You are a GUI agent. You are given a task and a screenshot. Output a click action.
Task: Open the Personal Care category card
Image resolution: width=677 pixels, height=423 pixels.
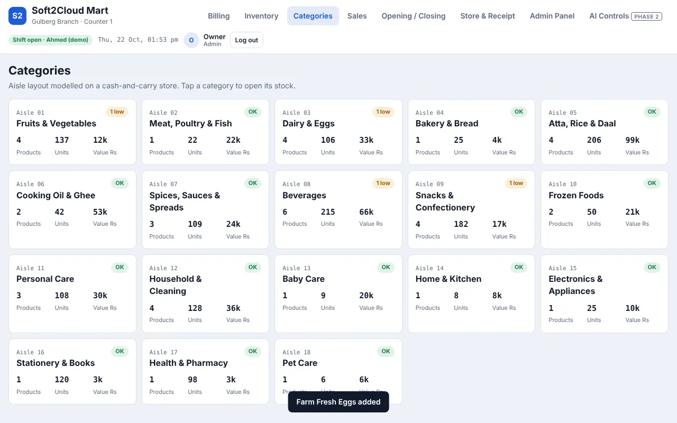(72, 293)
